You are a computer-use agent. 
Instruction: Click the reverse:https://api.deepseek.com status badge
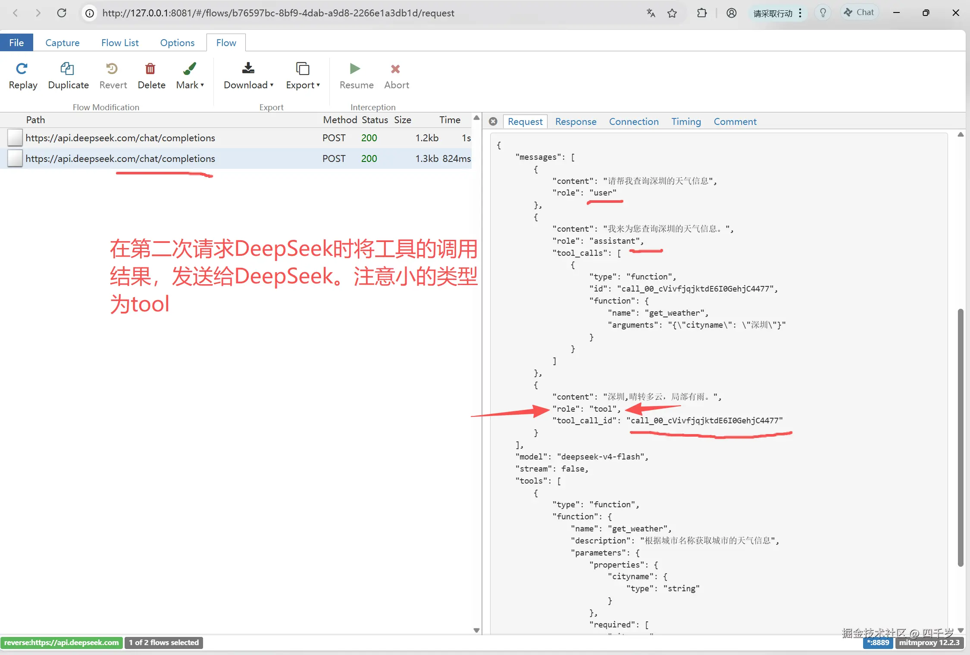62,643
